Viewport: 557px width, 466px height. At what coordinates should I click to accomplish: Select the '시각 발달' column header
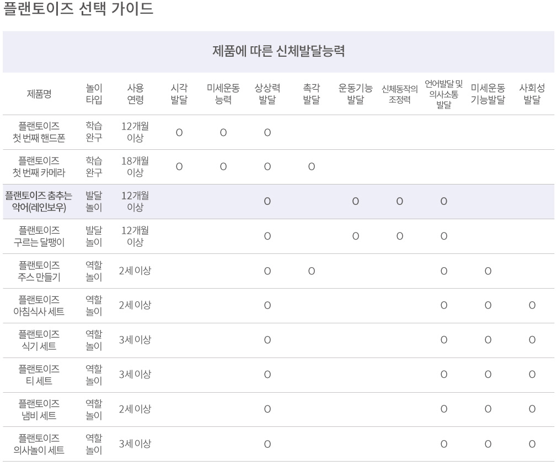click(x=179, y=94)
